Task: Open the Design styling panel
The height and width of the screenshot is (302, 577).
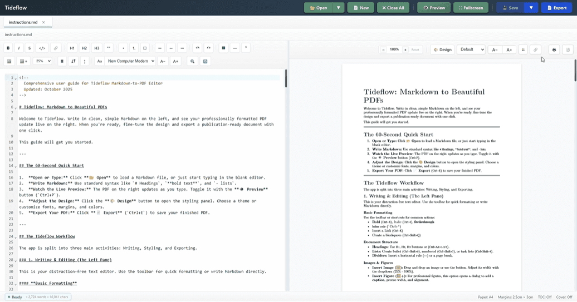Action: pos(443,49)
